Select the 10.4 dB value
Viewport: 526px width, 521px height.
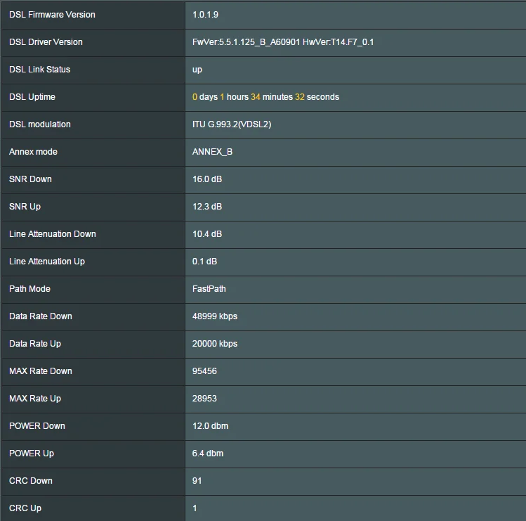click(x=207, y=234)
